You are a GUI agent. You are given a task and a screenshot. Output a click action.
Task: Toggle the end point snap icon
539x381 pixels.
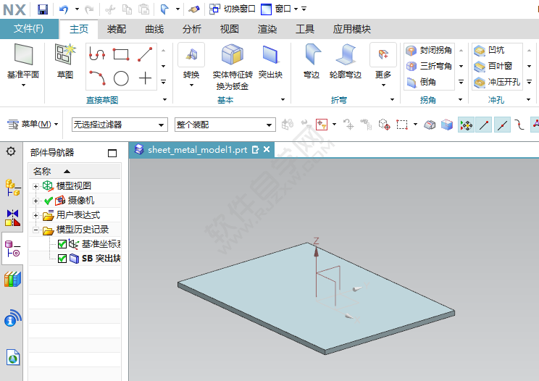(484, 125)
